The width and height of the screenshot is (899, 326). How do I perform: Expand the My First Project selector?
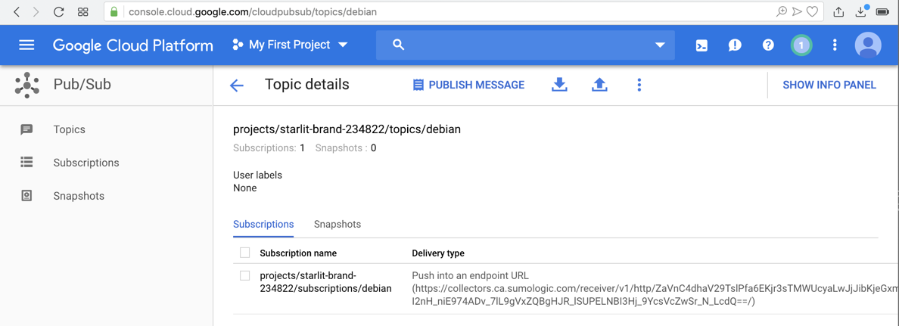coord(291,45)
